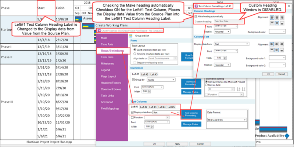This screenshot has height=147, width=294.
Task: Open the Legend settings page
Action: pyautogui.click(x=105, y=70)
